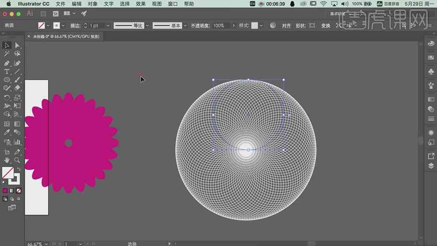437x246 pixels.
Task: Open stroke color dropdown in control bar
Action: coord(63,26)
